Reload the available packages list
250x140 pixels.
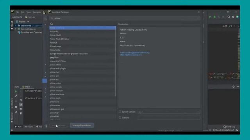52,24
